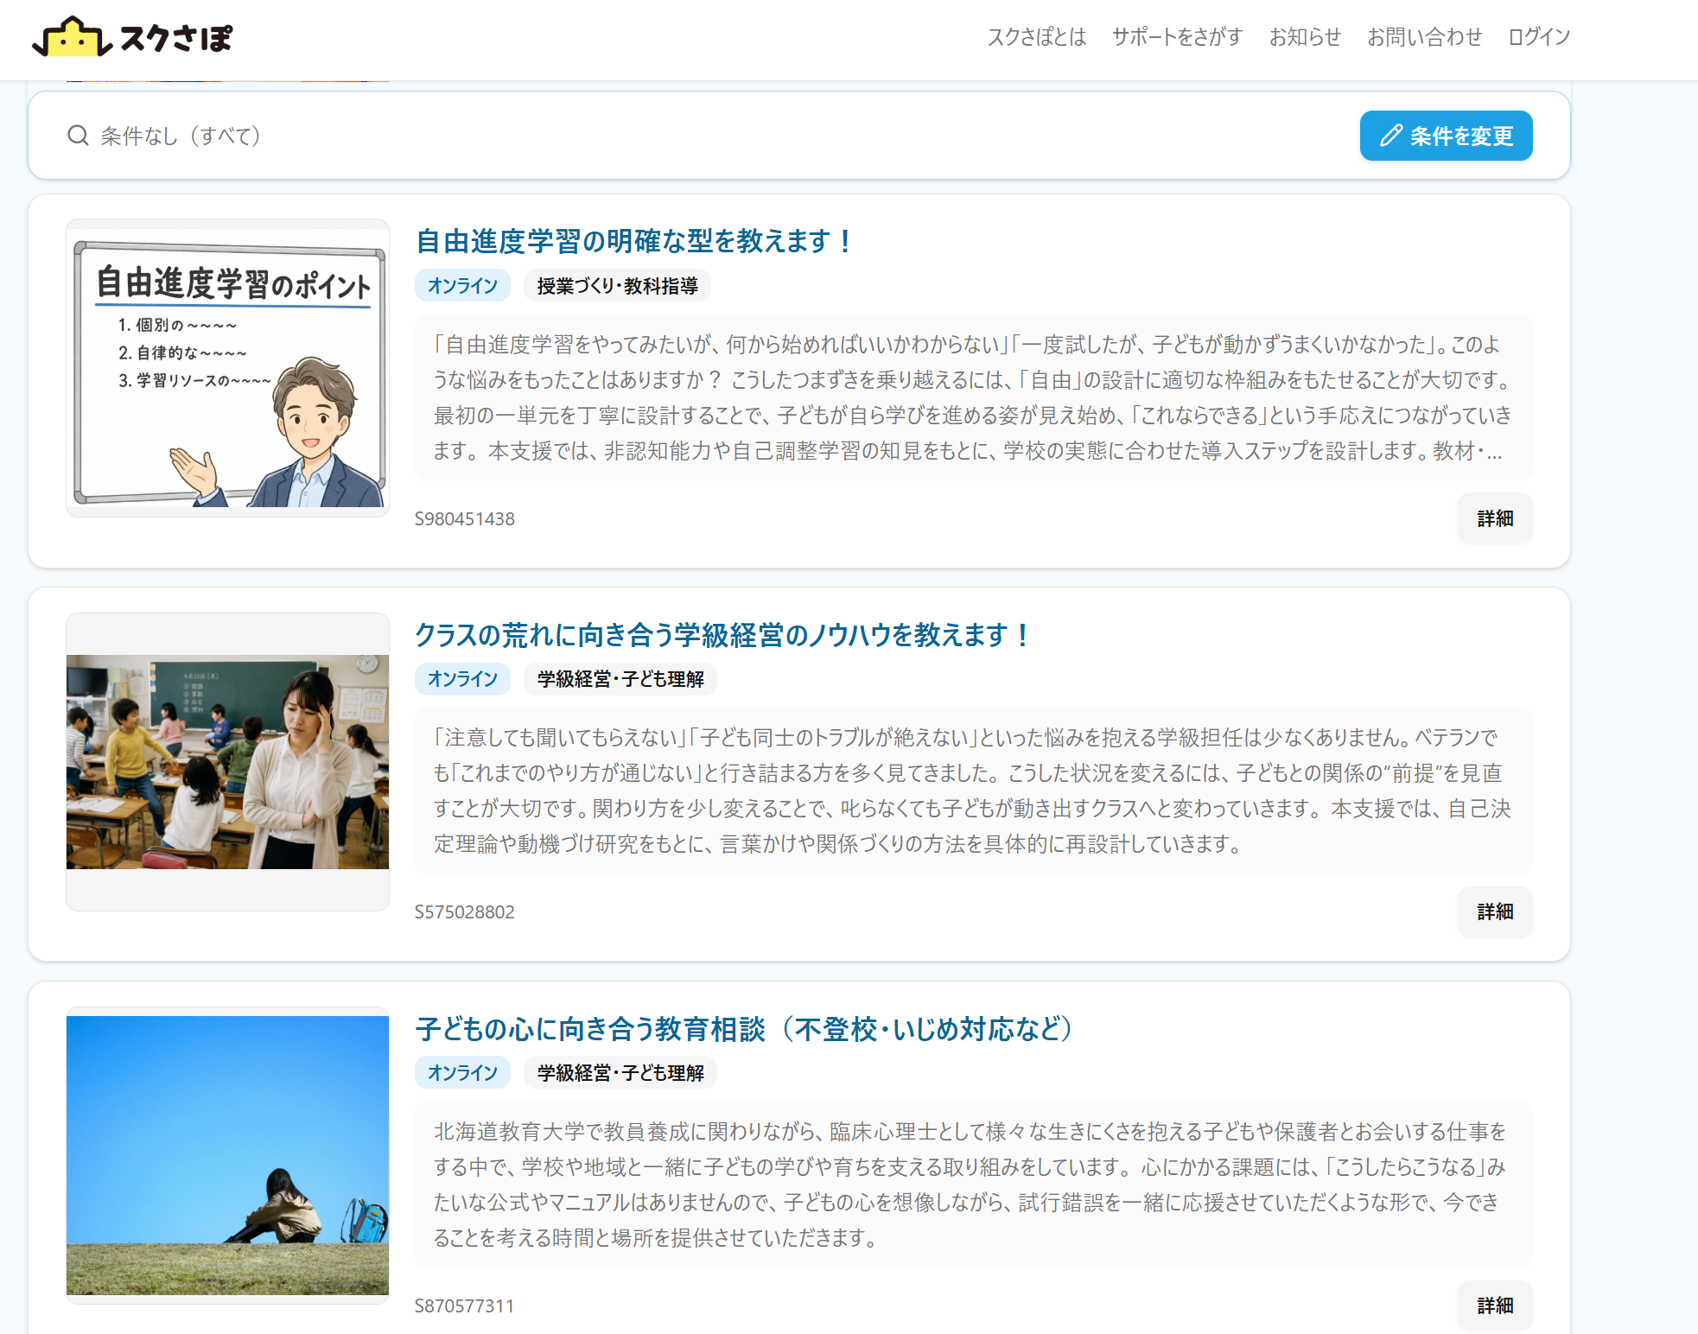1698x1334 pixels.
Task: Click オンライン tag on 自由進度学習 card
Action: click(x=462, y=286)
